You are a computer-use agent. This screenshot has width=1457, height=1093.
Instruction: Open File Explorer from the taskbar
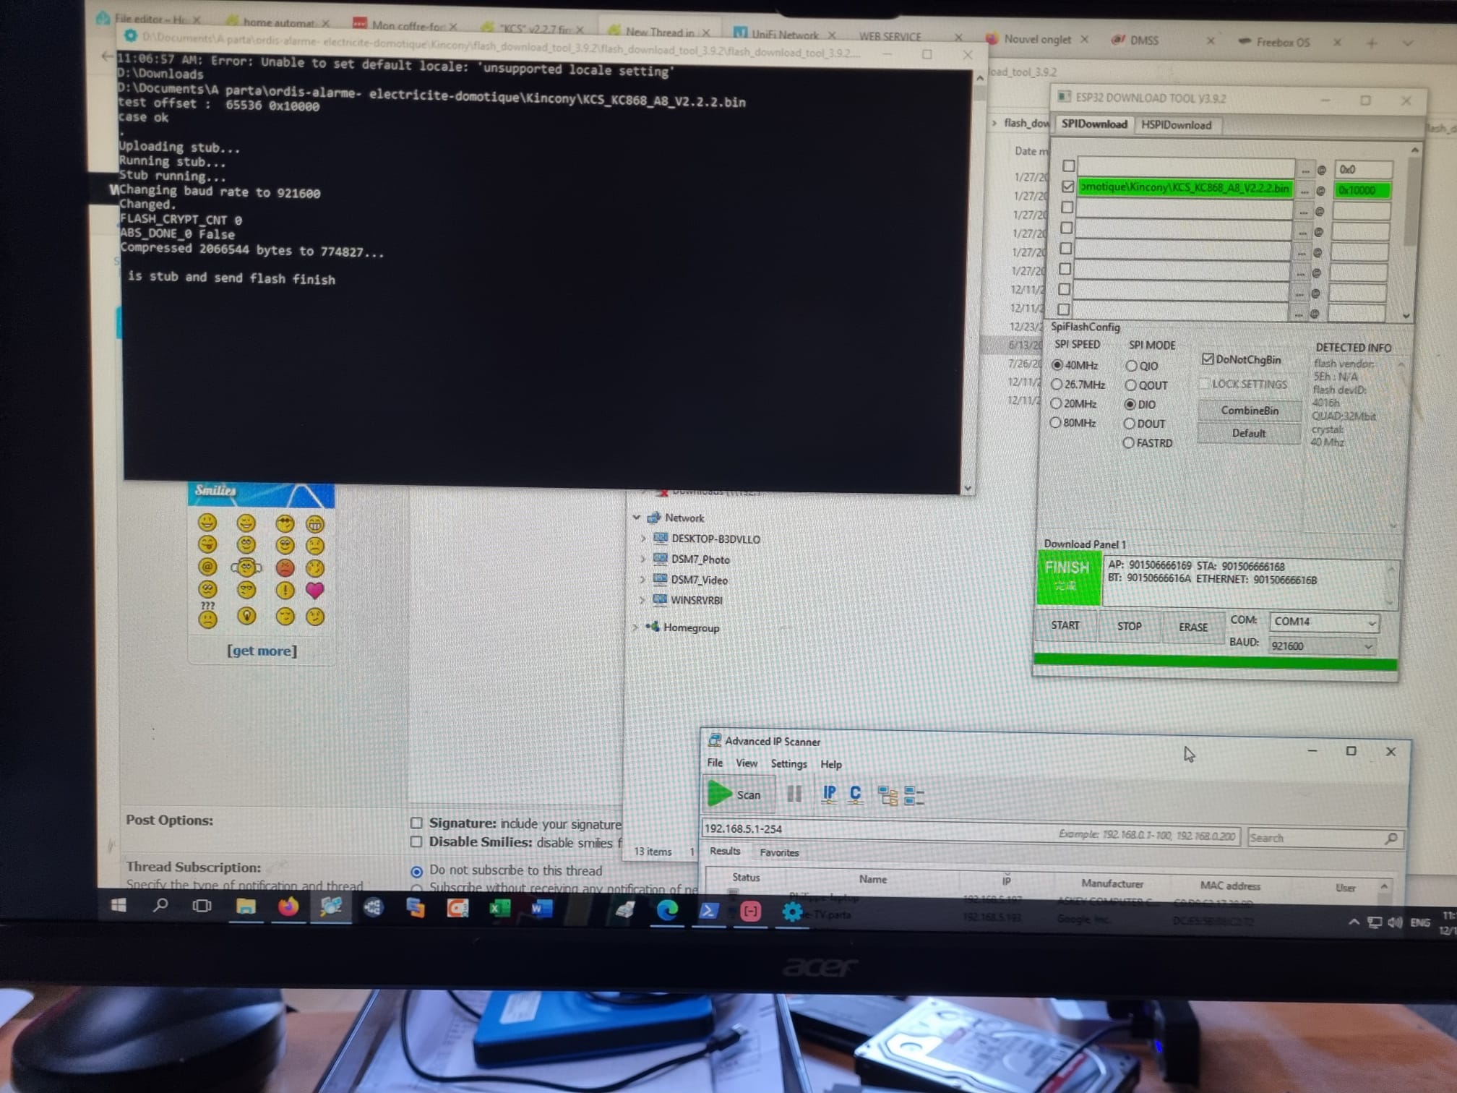(246, 906)
